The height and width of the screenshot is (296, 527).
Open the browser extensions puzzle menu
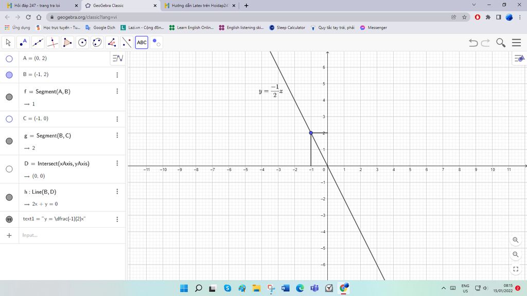click(488, 17)
